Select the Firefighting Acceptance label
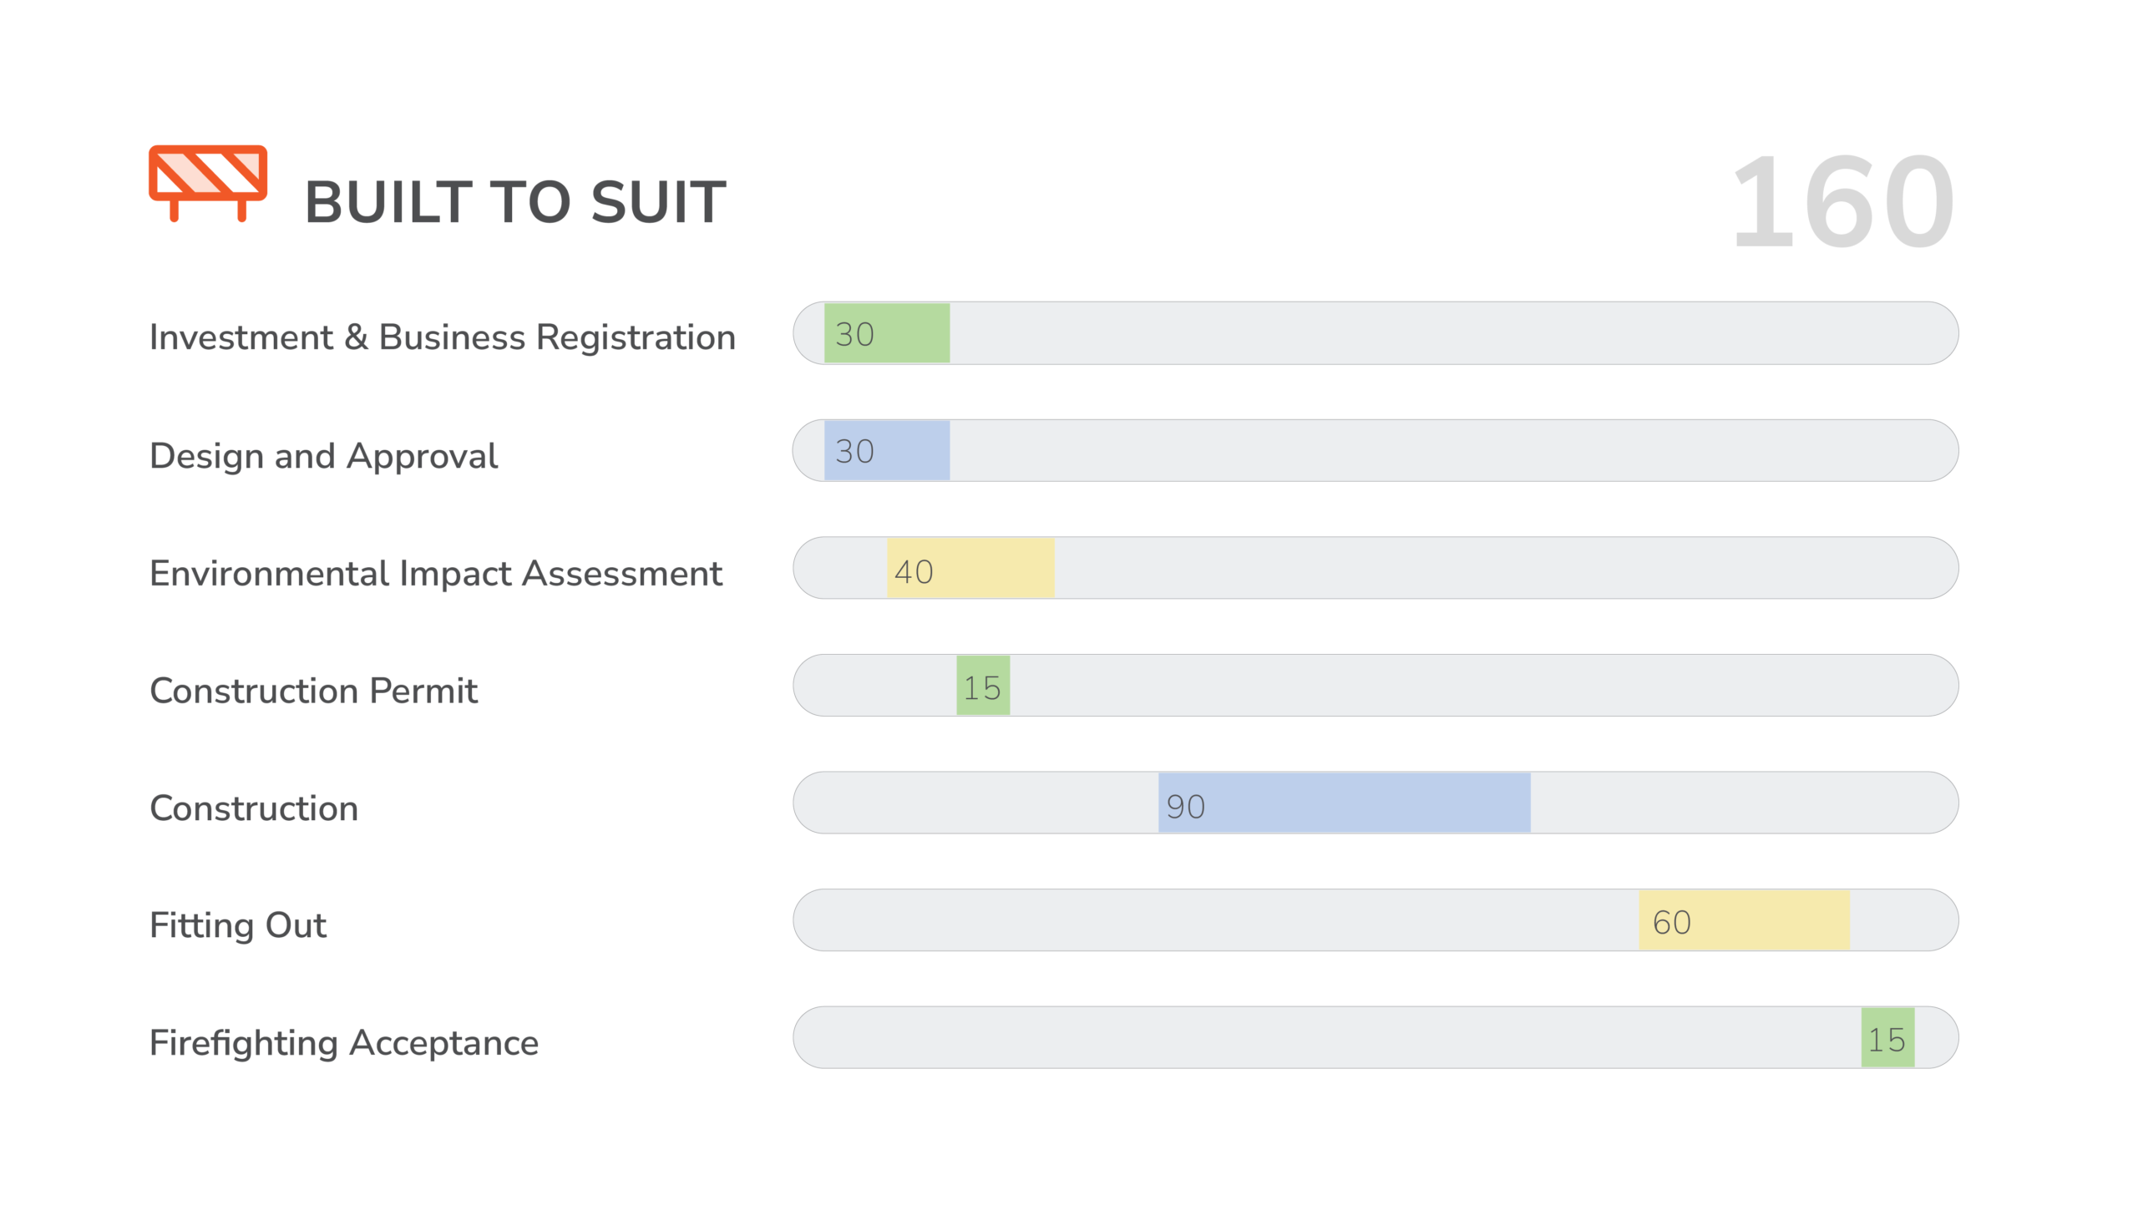The image size is (2138, 1216). coord(344,1043)
